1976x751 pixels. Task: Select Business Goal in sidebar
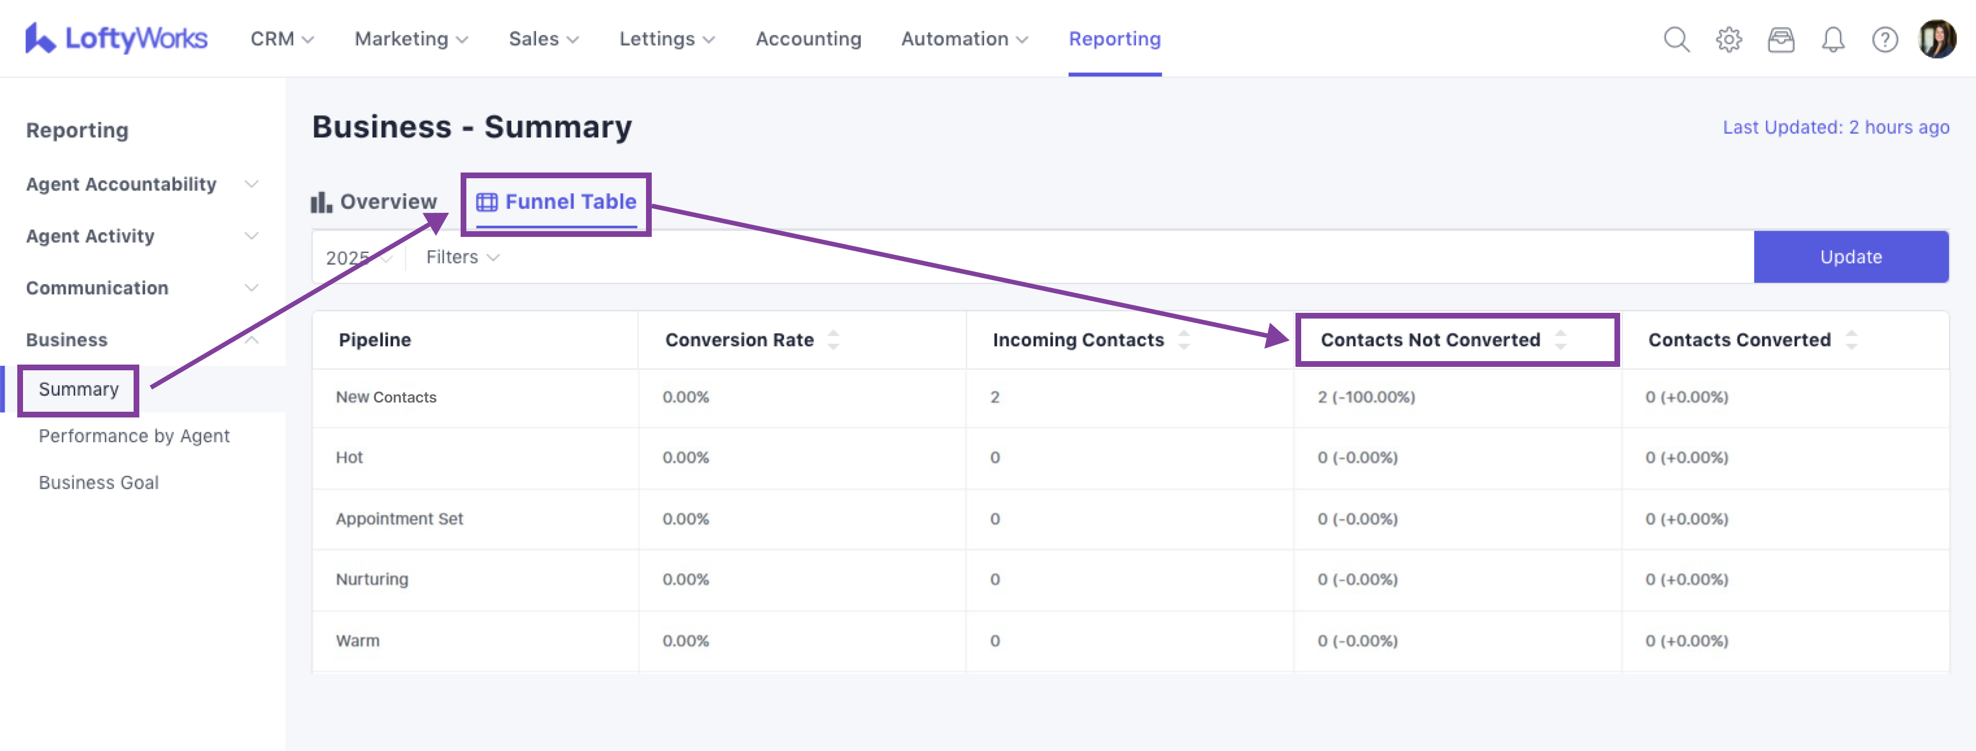tap(99, 483)
